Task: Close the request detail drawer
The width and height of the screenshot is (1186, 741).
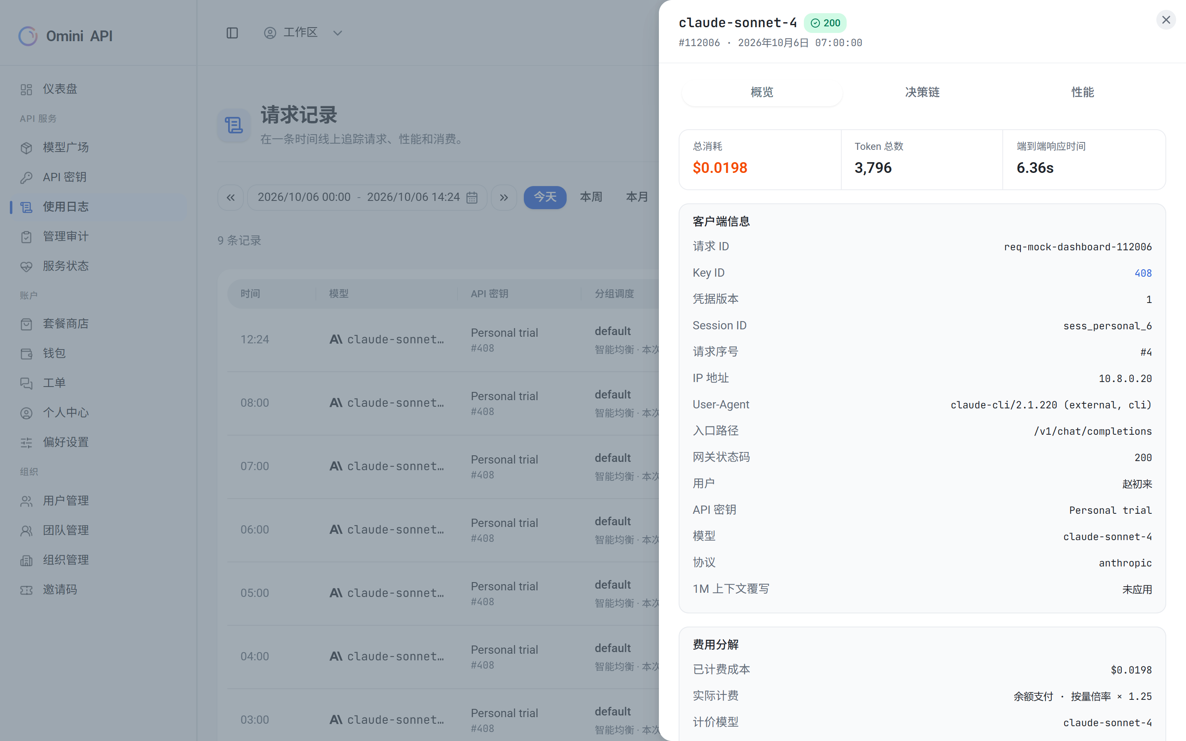Action: pyautogui.click(x=1166, y=20)
